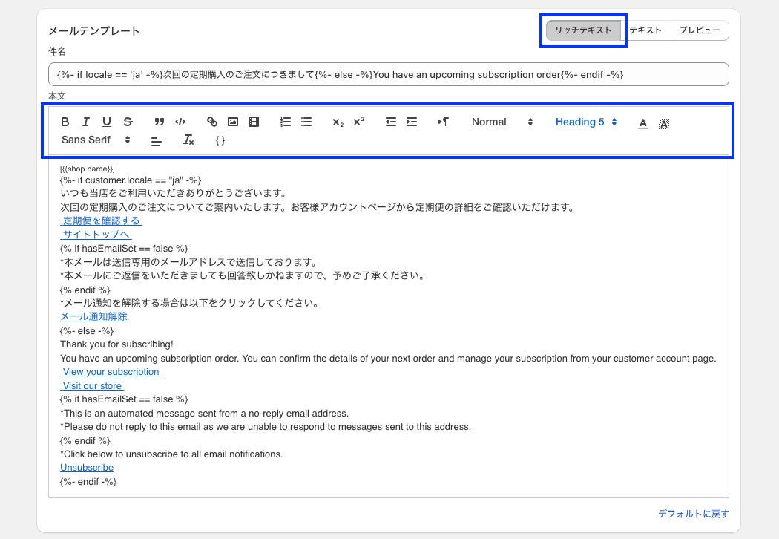The image size is (779, 539).
Task: Open the Sans Serif font dropdown
Action: (x=96, y=140)
